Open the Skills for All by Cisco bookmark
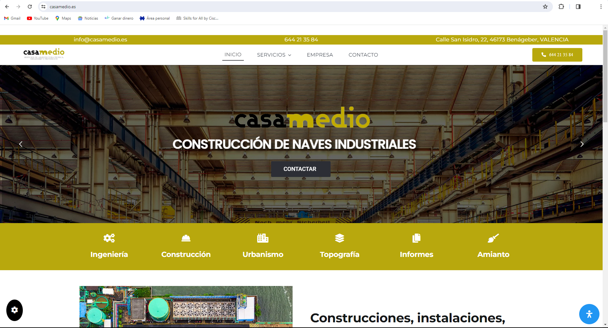Image resolution: width=608 pixels, height=328 pixels. (197, 18)
